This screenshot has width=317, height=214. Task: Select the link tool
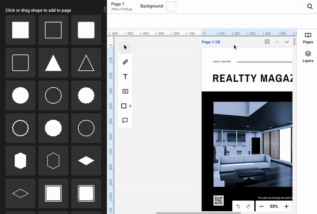(x=125, y=62)
